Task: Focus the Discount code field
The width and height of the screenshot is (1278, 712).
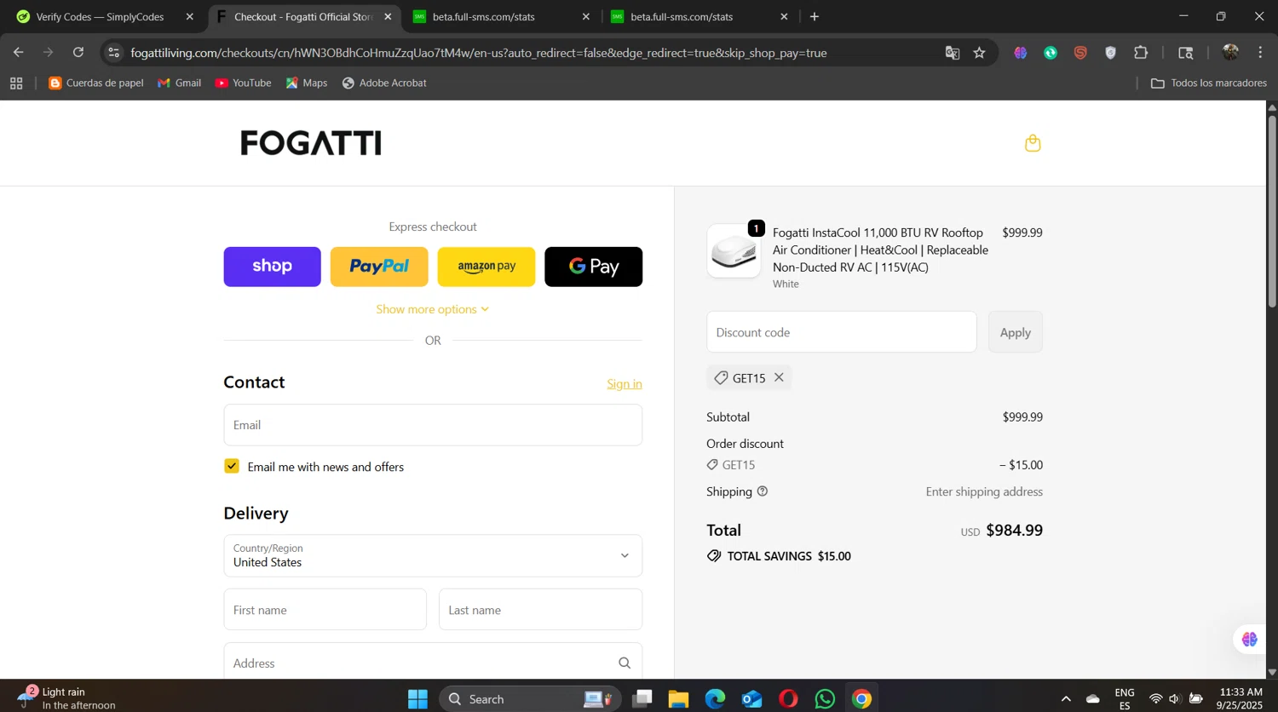Action: [x=842, y=332]
